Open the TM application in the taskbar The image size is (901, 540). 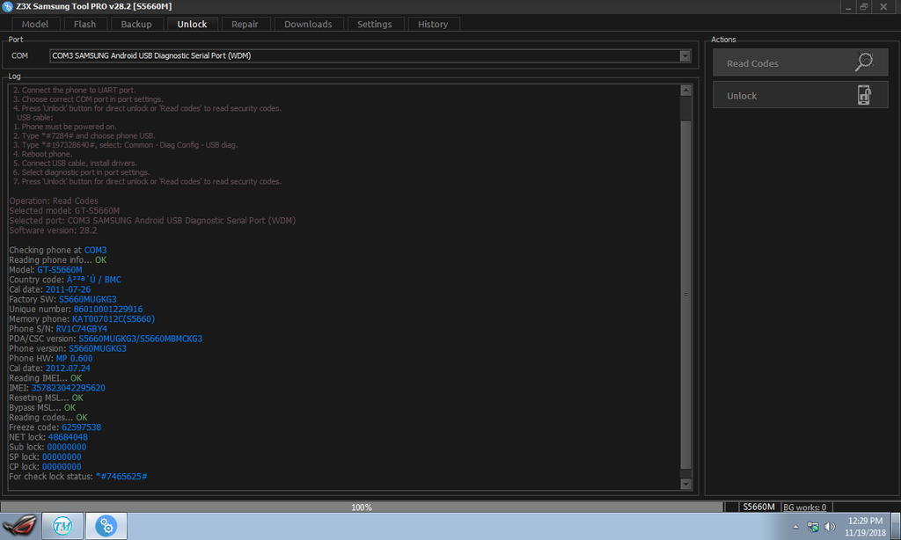click(62, 526)
